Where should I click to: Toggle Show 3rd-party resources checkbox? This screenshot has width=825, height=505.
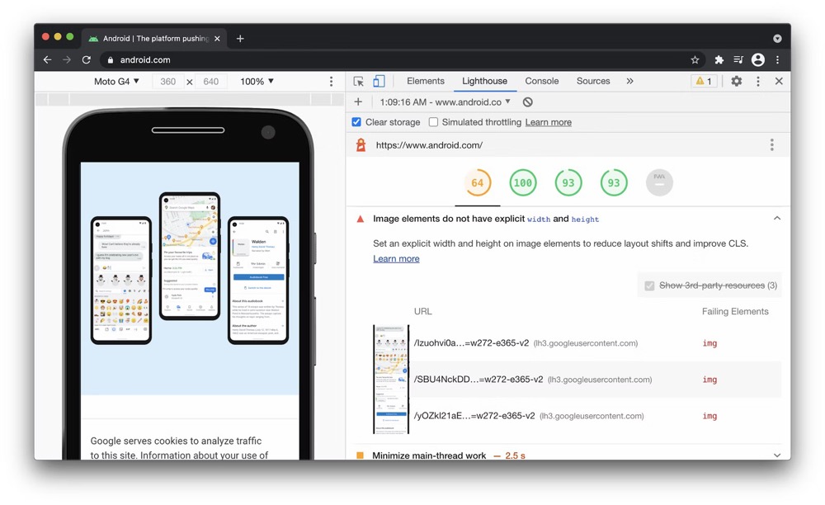(x=649, y=286)
